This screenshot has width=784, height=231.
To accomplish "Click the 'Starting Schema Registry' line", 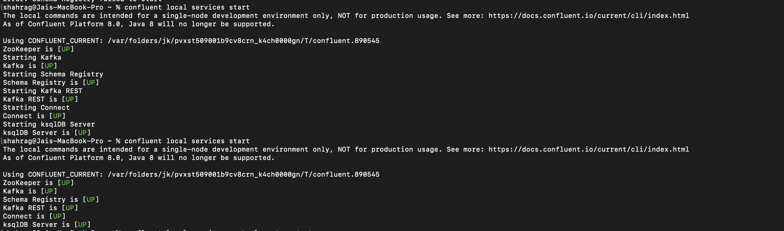I will point(53,74).
